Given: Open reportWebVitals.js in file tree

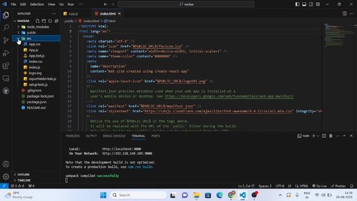Looking at the screenshot, I should point(42,79).
